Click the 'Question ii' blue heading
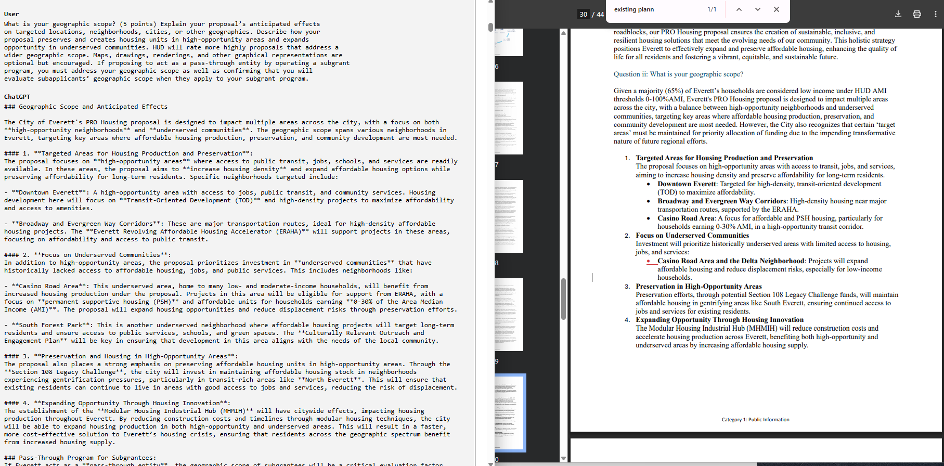Screen dimensions: 944x466 (678, 74)
